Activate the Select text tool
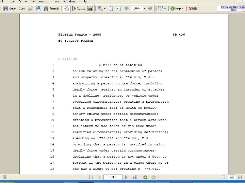 coord(79,8)
